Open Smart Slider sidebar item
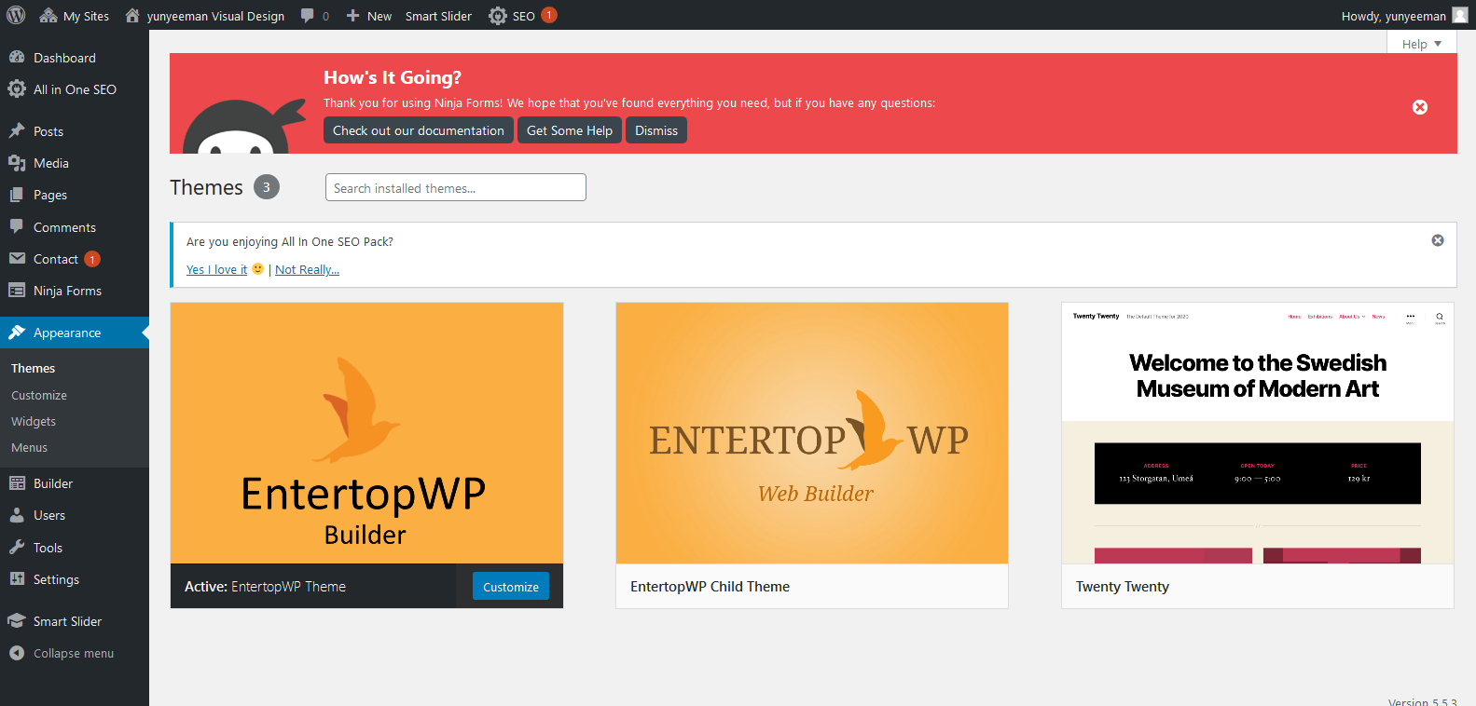 (x=75, y=621)
